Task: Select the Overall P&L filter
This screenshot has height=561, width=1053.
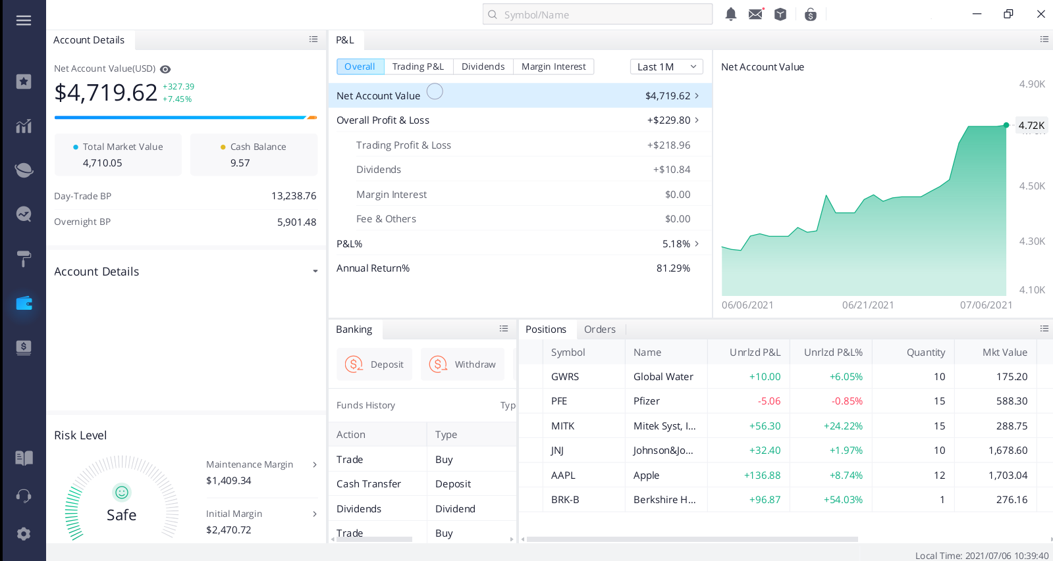Action: tap(360, 66)
